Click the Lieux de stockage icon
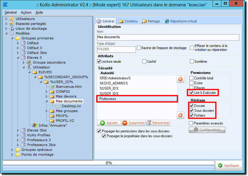Image resolution: width=248 pixels, height=176 pixels. coord(12,28)
